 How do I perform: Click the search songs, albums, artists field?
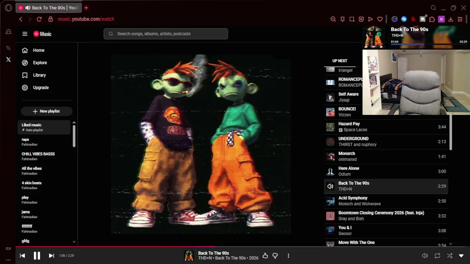point(166,34)
